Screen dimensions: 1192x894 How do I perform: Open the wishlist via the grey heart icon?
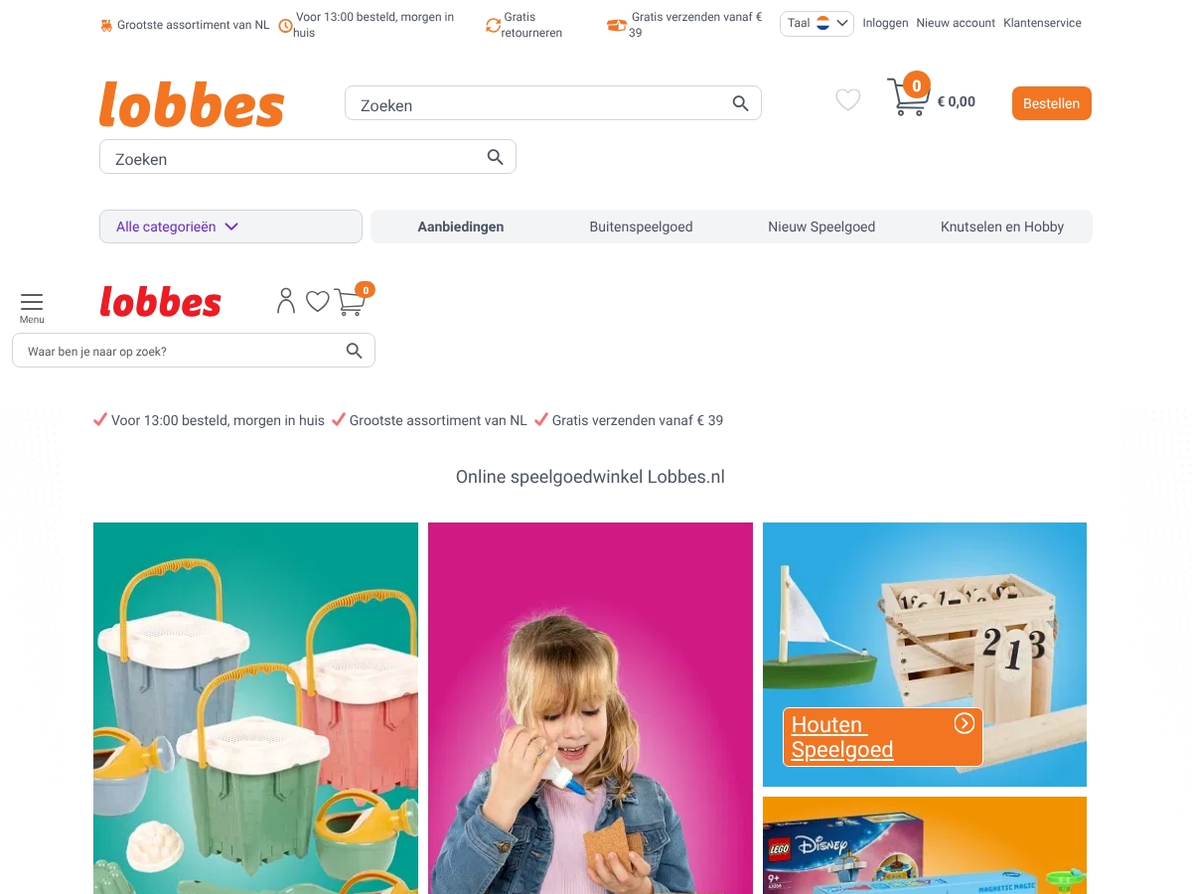pyautogui.click(x=847, y=99)
